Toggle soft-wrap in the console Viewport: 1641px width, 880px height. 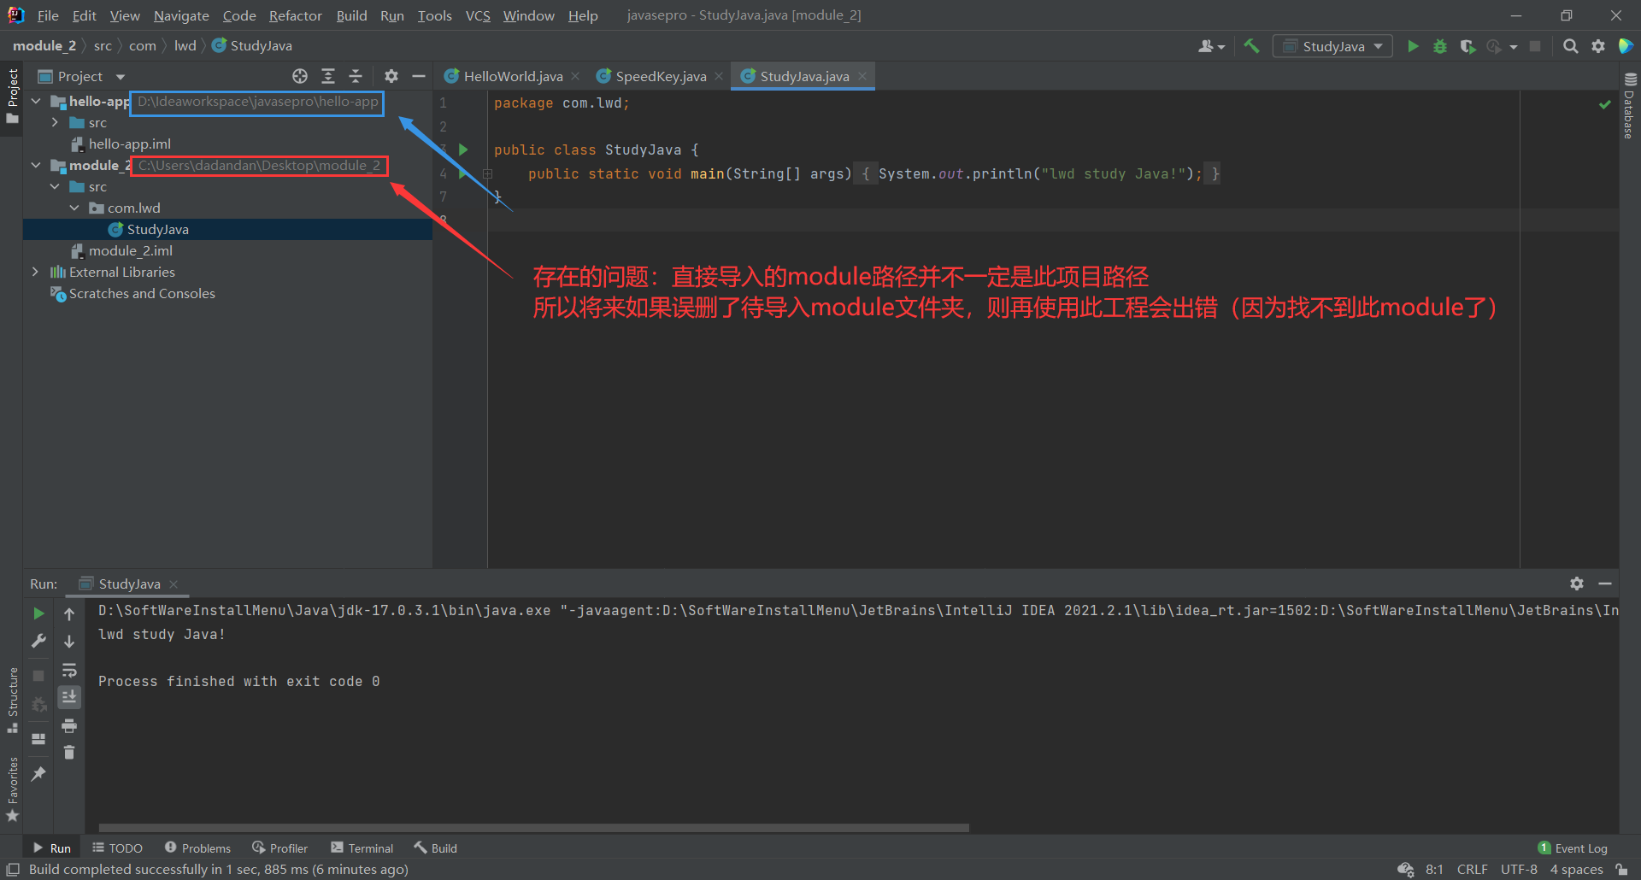pyautogui.click(x=69, y=670)
